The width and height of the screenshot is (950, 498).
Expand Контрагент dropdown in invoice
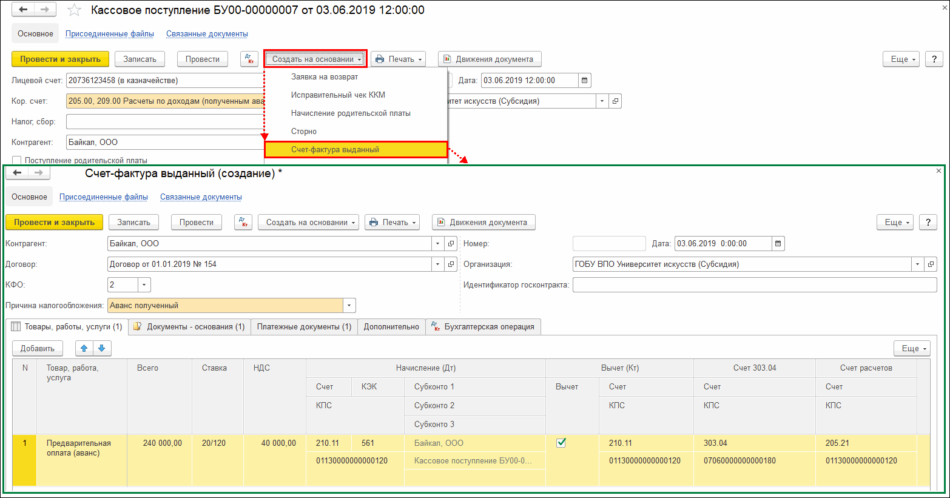tap(437, 243)
